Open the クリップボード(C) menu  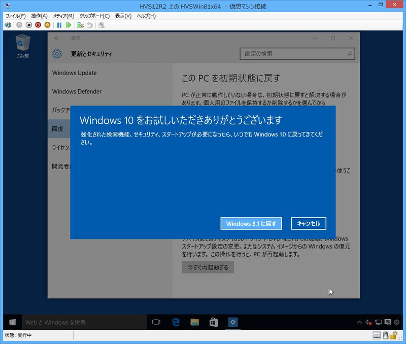[x=94, y=16]
